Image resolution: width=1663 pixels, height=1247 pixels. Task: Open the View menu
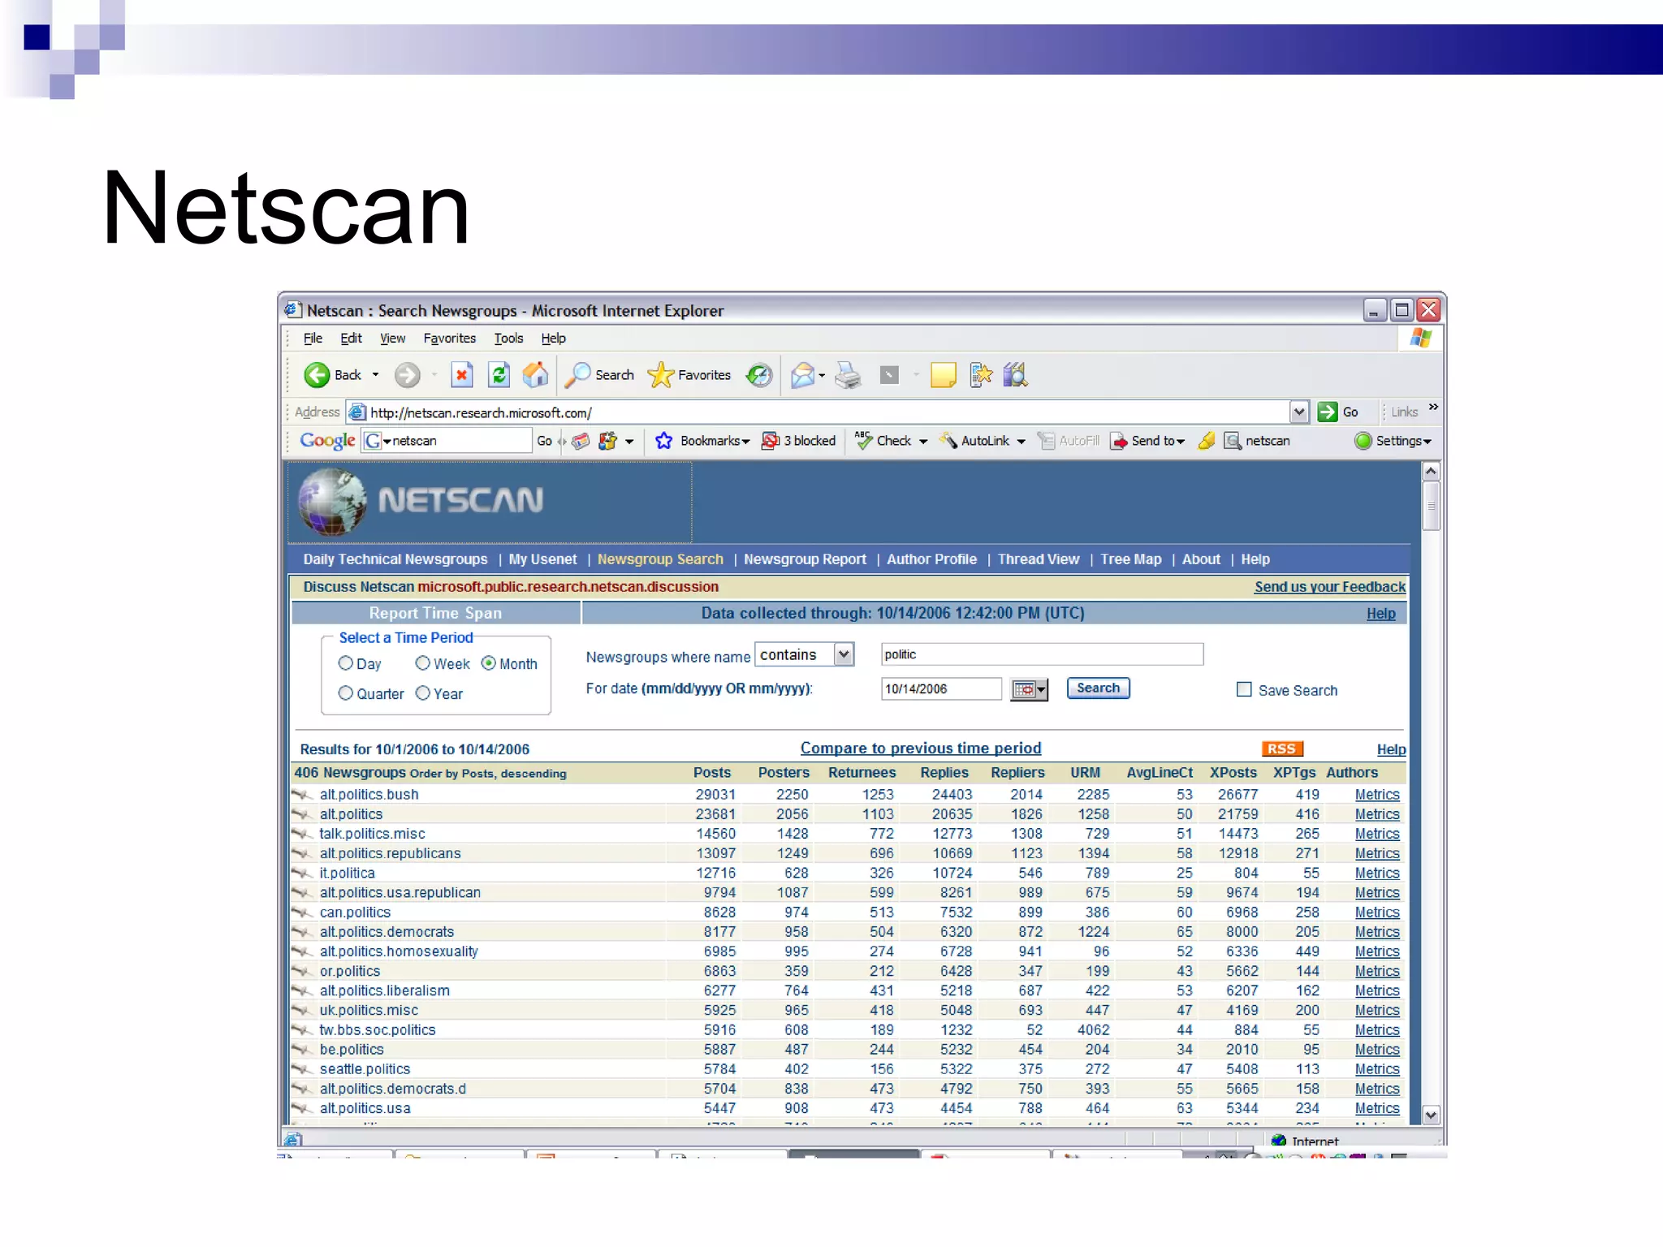(392, 339)
